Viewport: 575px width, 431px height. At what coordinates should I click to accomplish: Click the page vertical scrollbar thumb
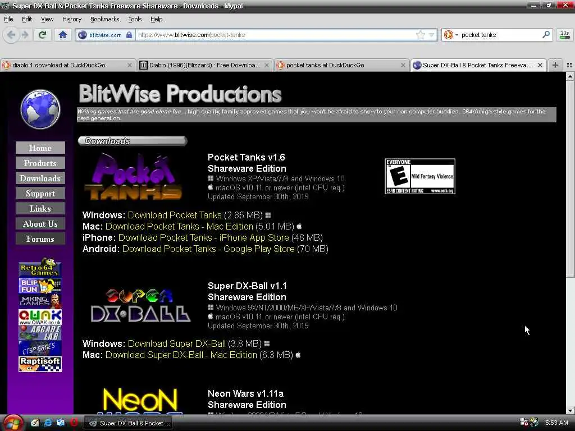point(570,179)
